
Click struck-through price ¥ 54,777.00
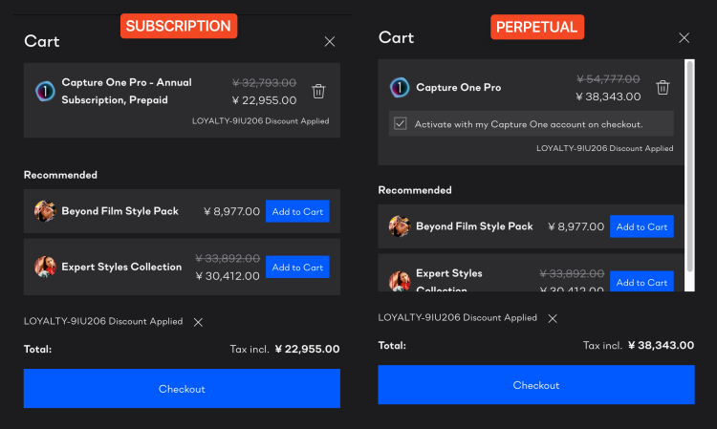coord(608,79)
